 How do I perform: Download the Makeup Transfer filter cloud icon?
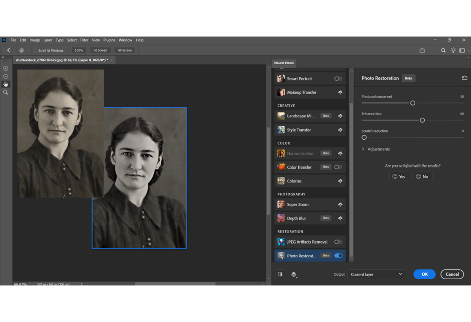(340, 93)
